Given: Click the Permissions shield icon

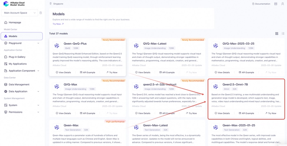Looking at the screenshot, I should (x=5, y=112).
